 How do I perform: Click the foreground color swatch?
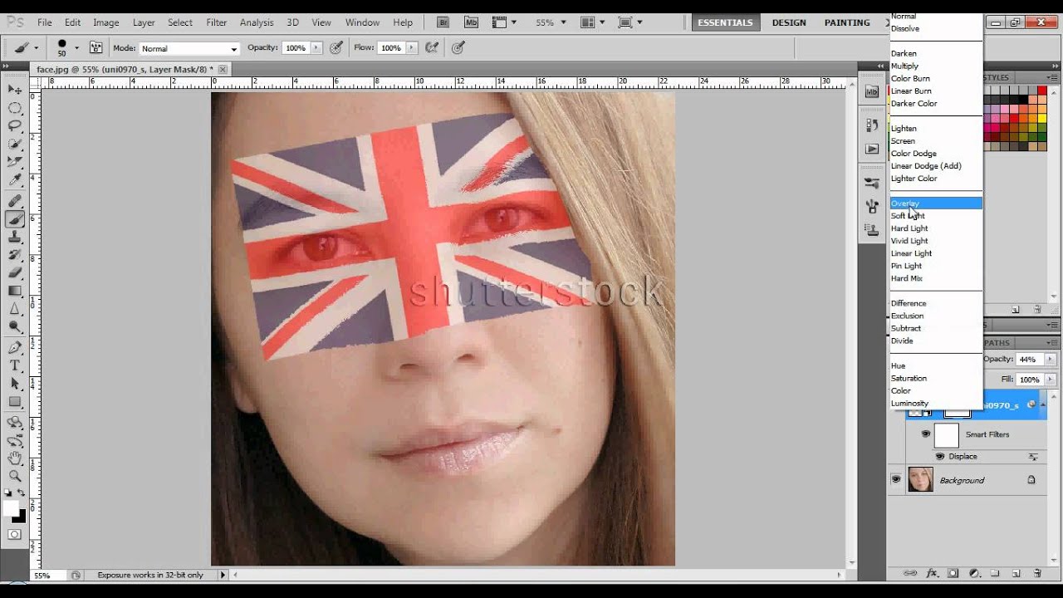[12, 507]
